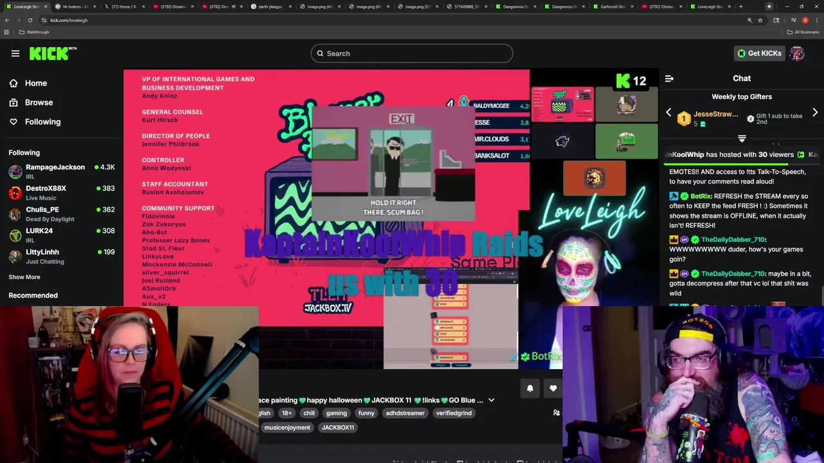Click the viewers icon beside tags
The width and height of the screenshot is (824, 463).
(x=557, y=413)
